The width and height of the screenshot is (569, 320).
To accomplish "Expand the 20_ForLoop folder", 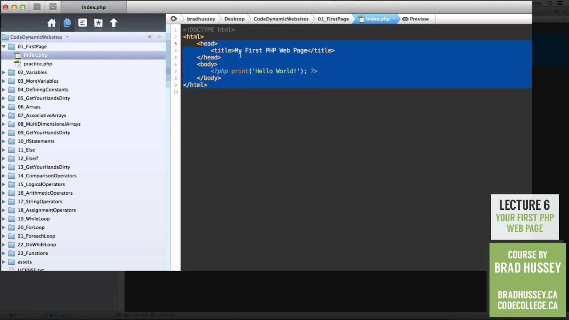I will coord(4,228).
